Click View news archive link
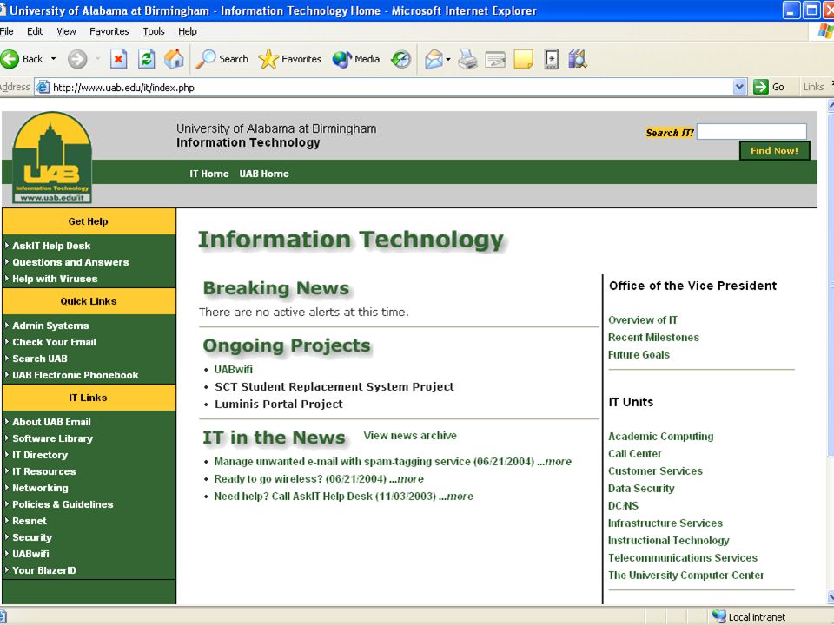The height and width of the screenshot is (625, 834). click(x=410, y=435)
